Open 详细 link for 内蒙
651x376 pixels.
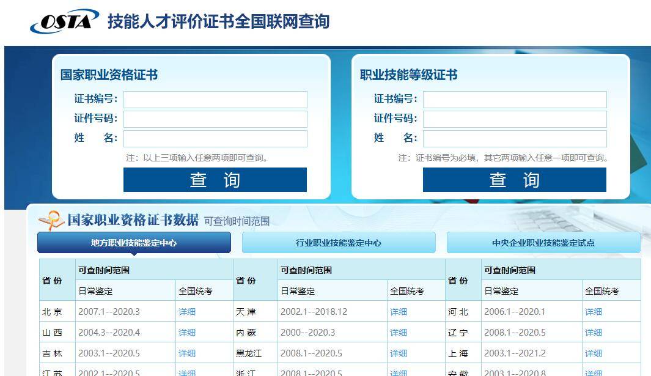pyautogui.click(x=399, y=333)
